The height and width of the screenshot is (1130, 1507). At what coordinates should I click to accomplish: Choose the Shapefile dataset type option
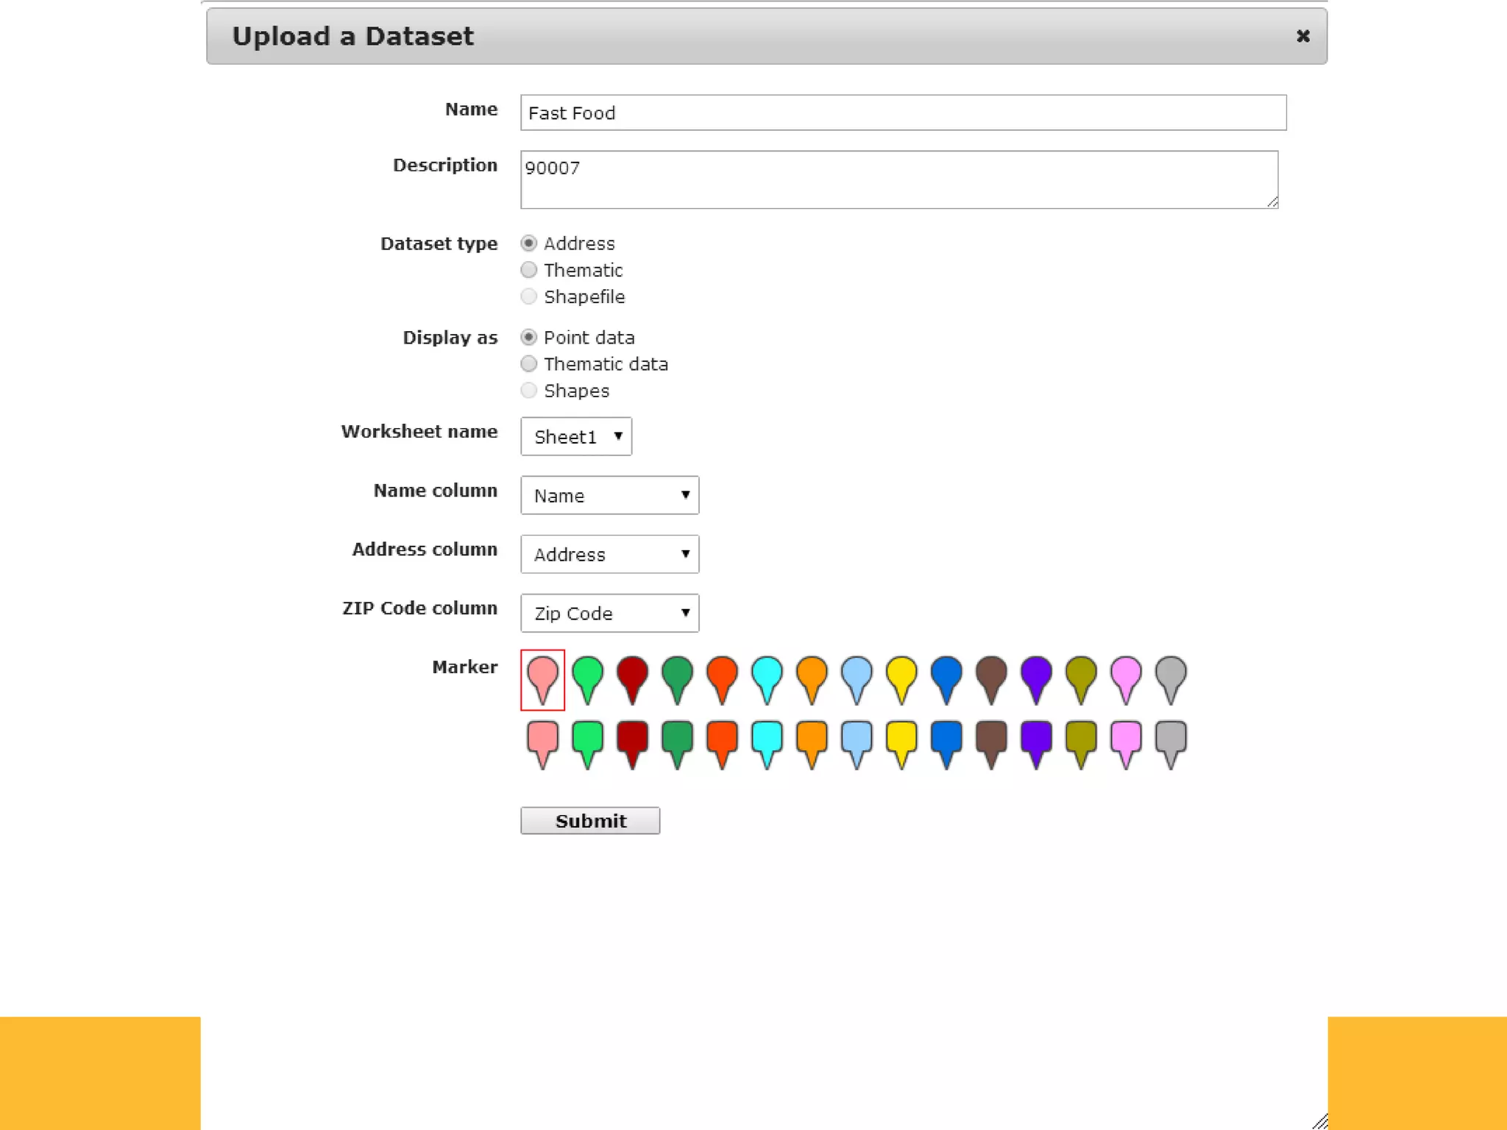pos(528,296)
